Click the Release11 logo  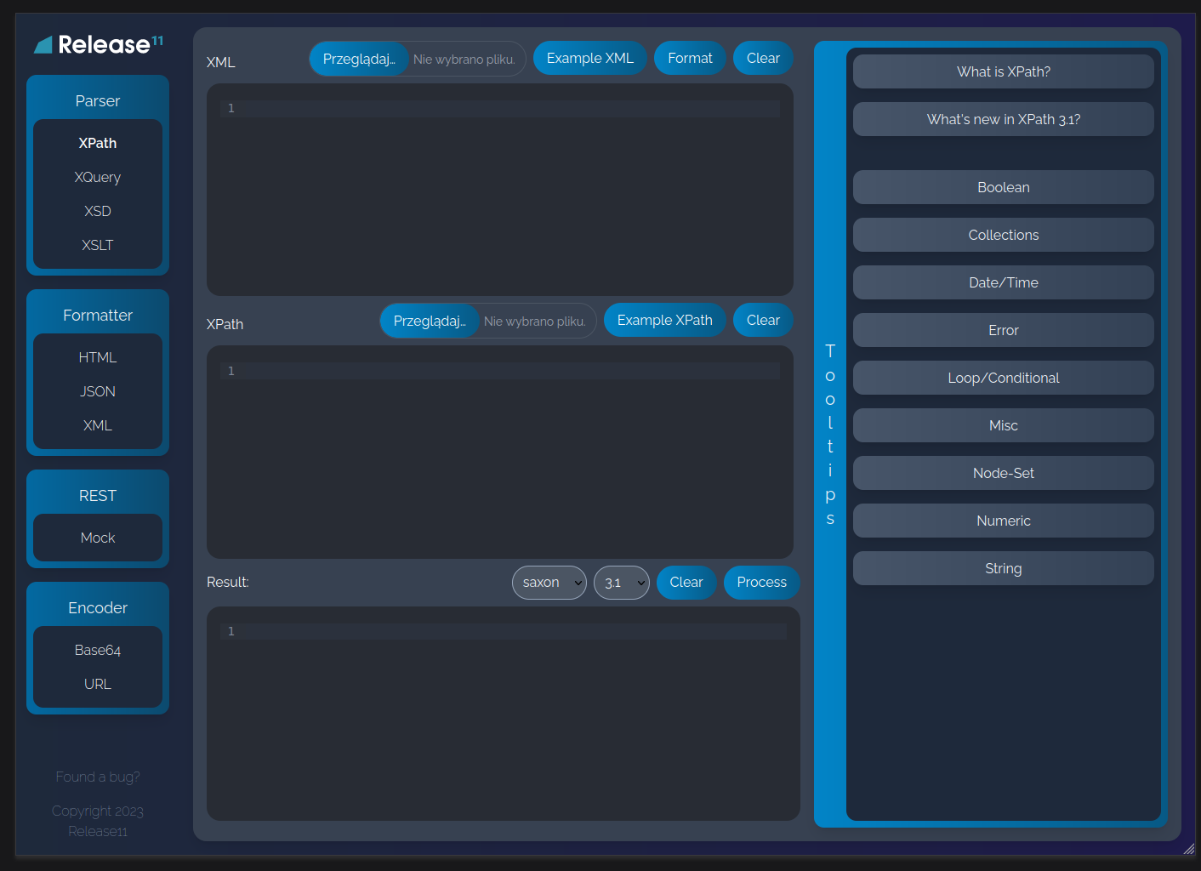click(98, 44)
